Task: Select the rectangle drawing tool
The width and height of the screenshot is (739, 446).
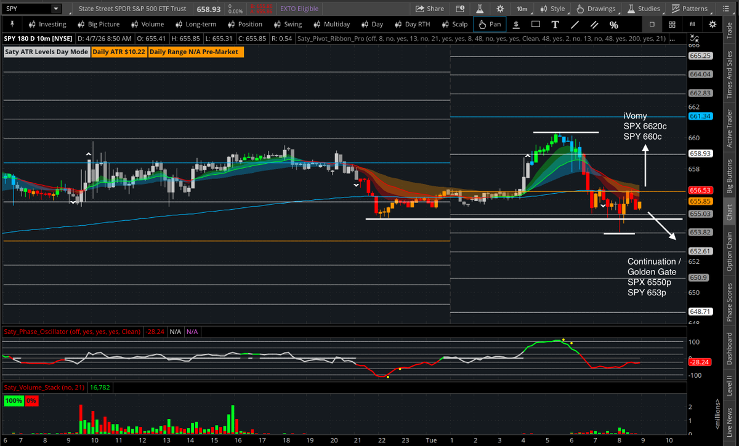Action: [535, 25]
